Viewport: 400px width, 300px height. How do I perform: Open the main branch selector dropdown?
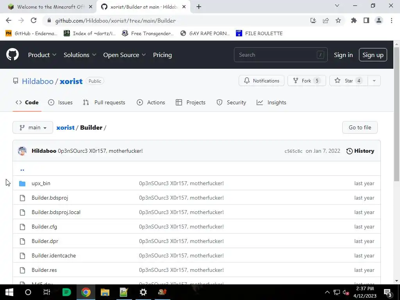(x=33, y=127)
